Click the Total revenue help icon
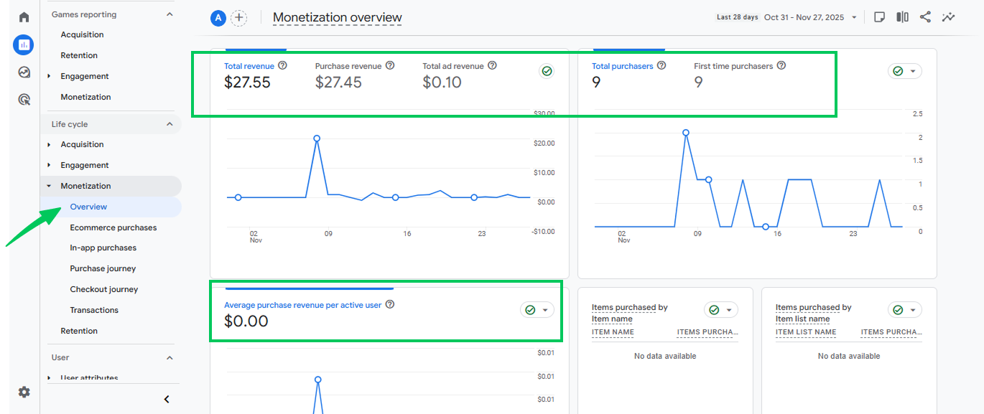Viewport: 984px width, 414px height. [282, 65]
